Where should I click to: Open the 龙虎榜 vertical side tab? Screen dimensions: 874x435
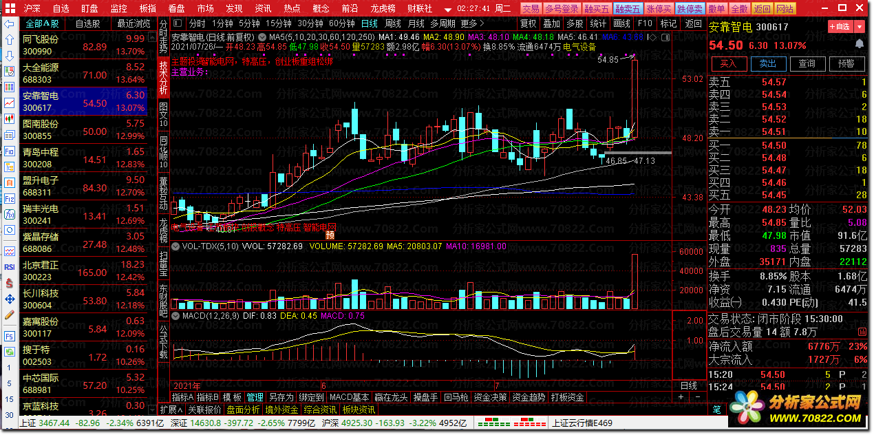[164, 231]
